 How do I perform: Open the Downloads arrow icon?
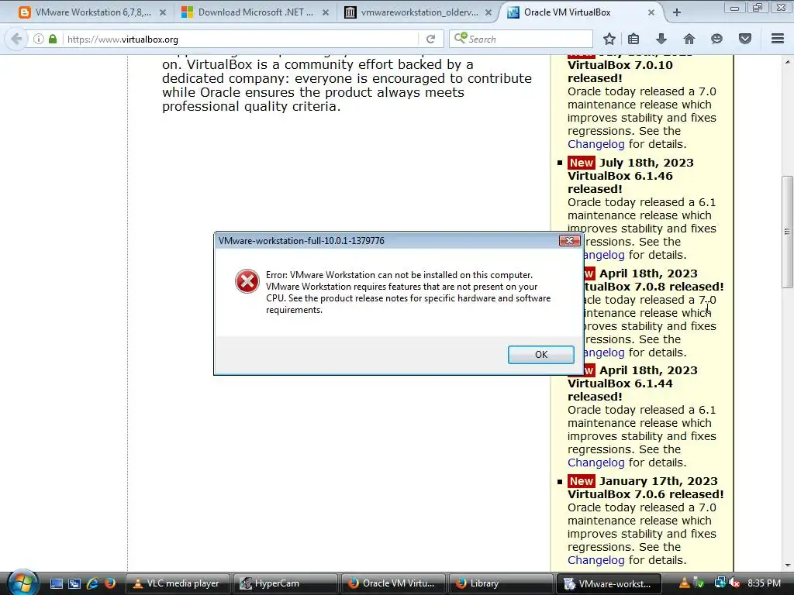[661, 39]
